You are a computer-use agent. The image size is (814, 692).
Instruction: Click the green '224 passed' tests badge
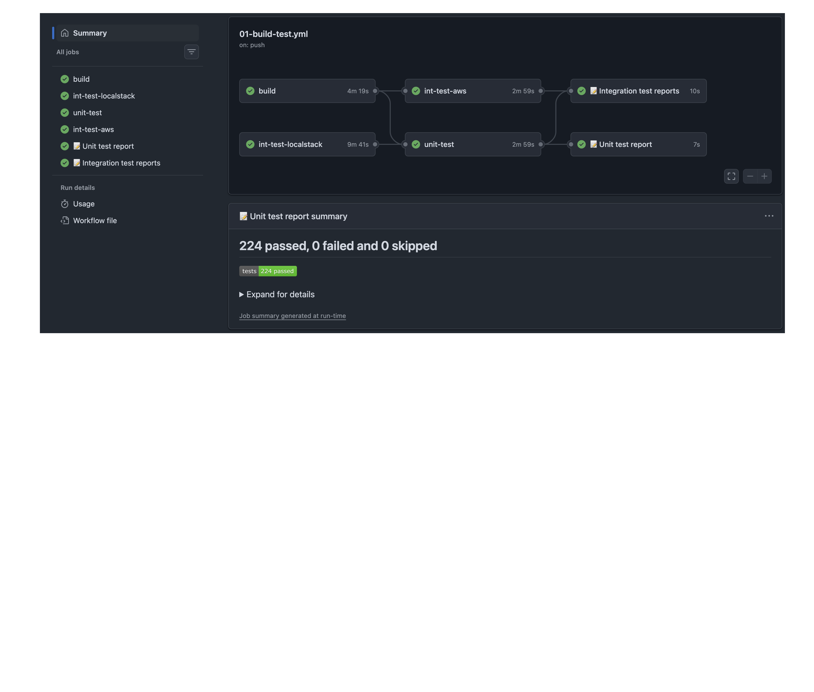pyautogui.click(x=277, y=271)
